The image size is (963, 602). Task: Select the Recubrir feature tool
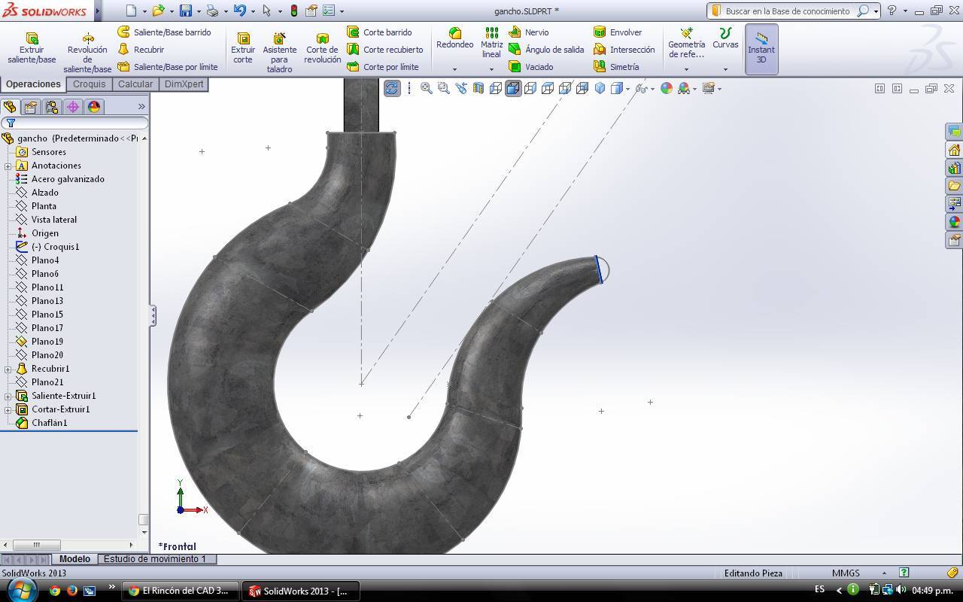141,50
